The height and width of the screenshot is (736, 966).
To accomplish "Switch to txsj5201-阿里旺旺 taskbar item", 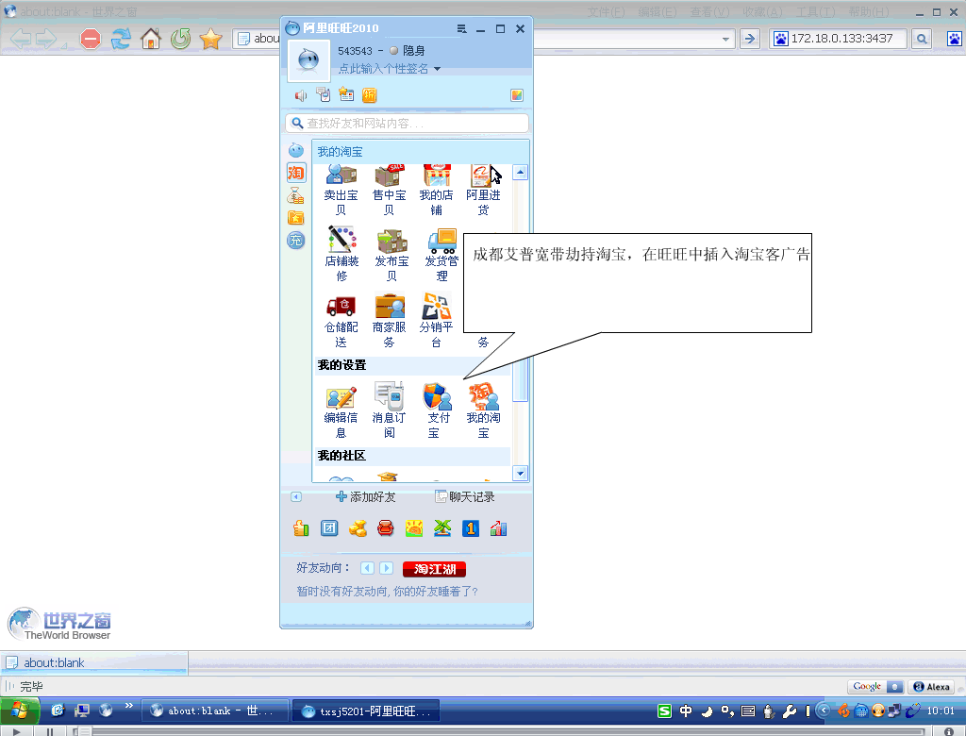I will (x=366, y=711).
